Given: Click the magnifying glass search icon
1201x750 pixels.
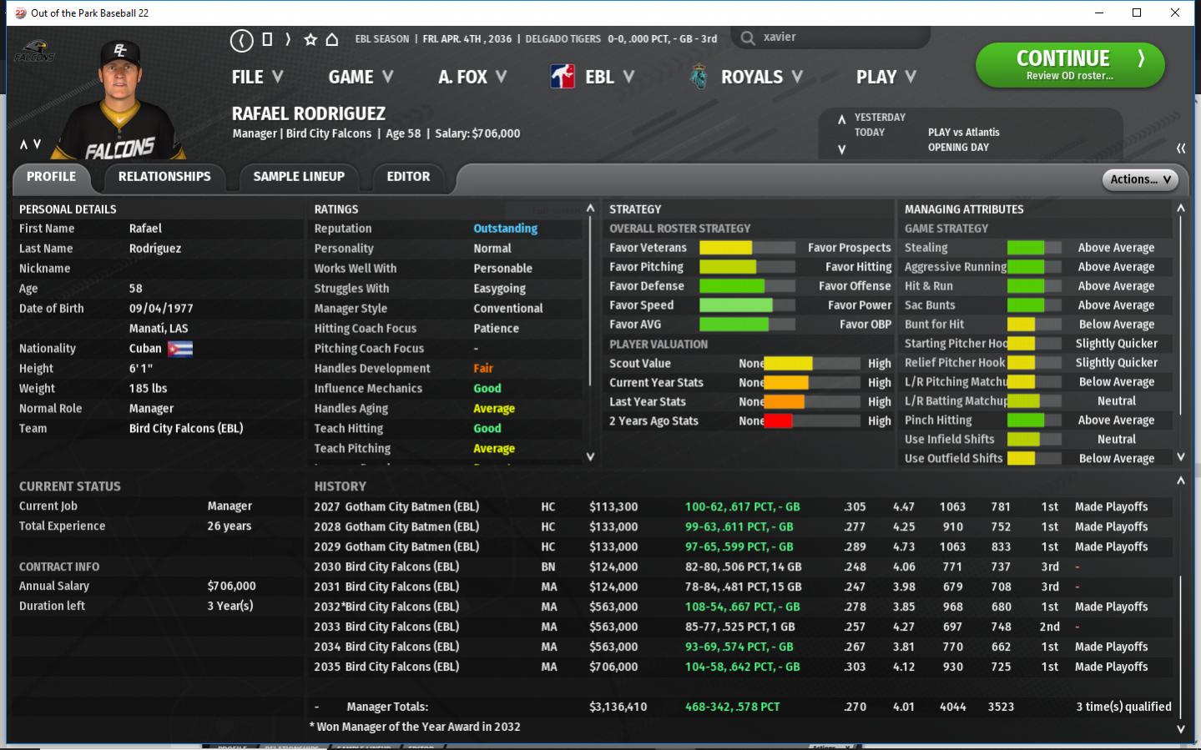Looking at the screenshot, I should [748, 38].
